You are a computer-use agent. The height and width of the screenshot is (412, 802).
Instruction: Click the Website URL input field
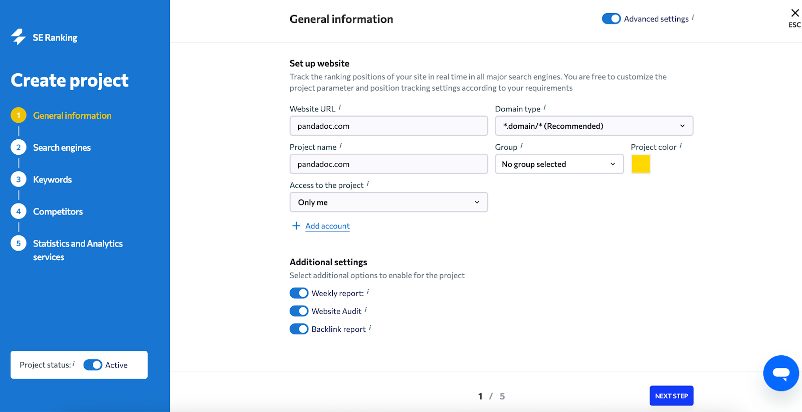[x=388, y=126]
